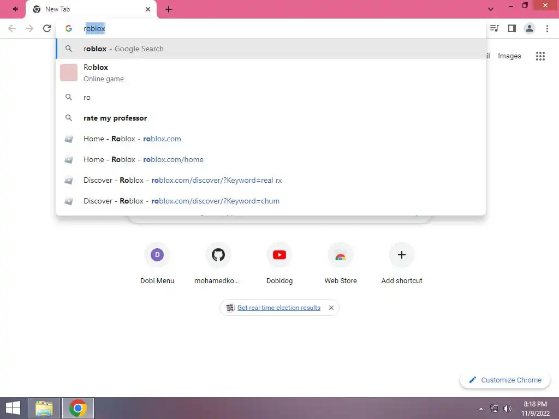
Task: Click the Roblox suggestion thumbnail image
Action: coord(68,73)
